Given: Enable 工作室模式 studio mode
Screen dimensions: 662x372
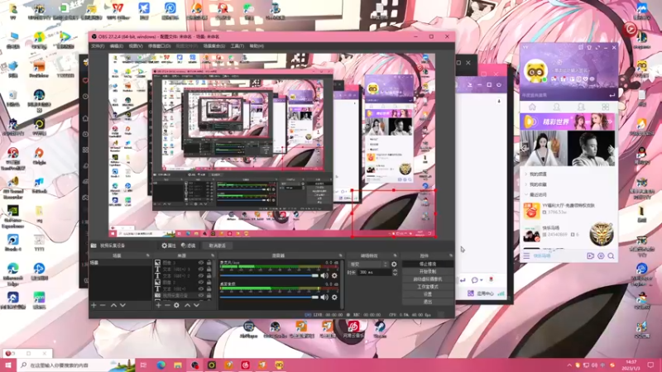Looking at the screenshot, I should 428,287.
